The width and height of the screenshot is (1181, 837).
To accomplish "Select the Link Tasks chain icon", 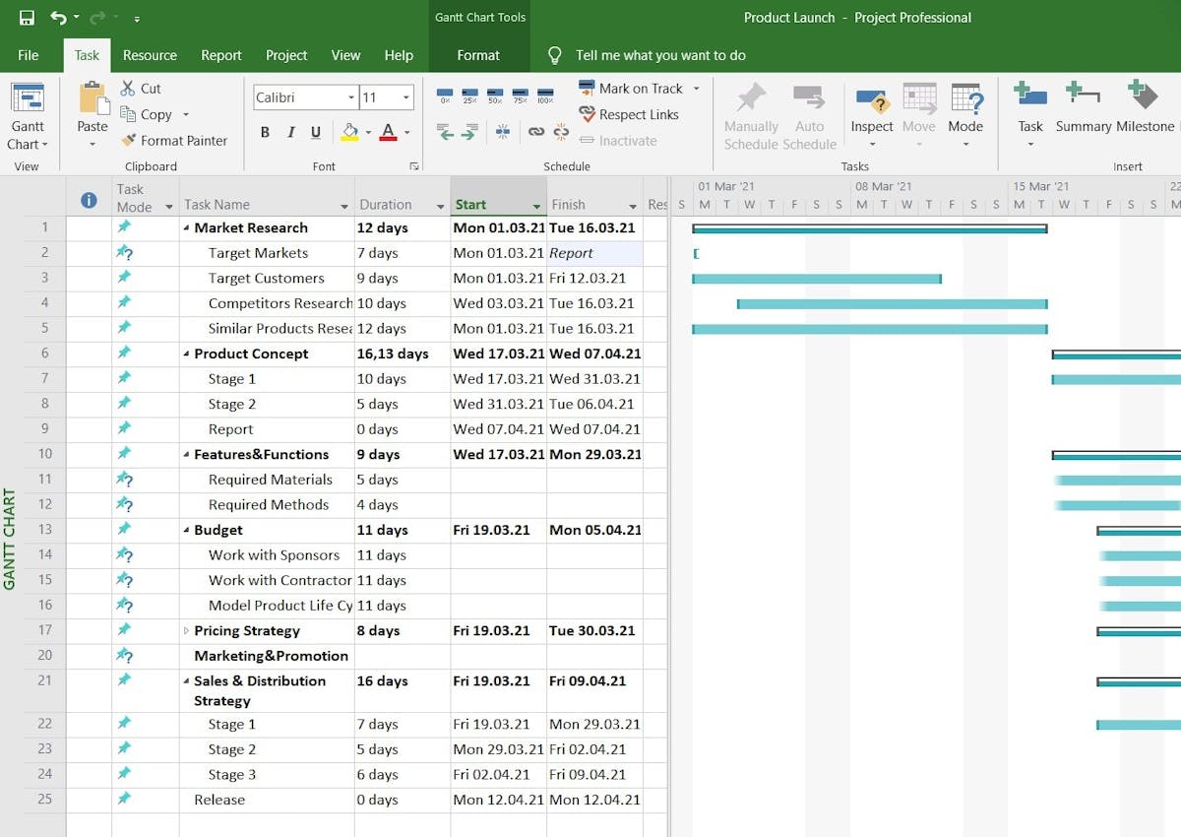I will pyautogui.click(x=535, y=131).
